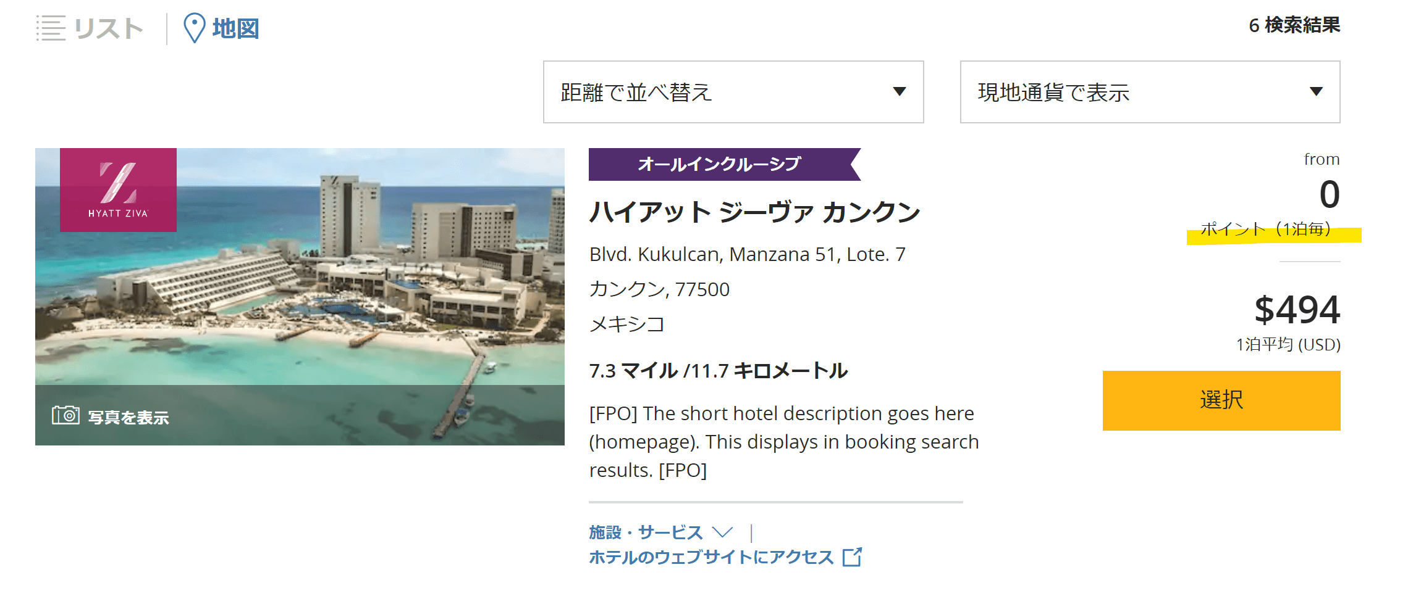Click the map pin icon
The image size is (1421, 596).
click(x=195, y=28)
